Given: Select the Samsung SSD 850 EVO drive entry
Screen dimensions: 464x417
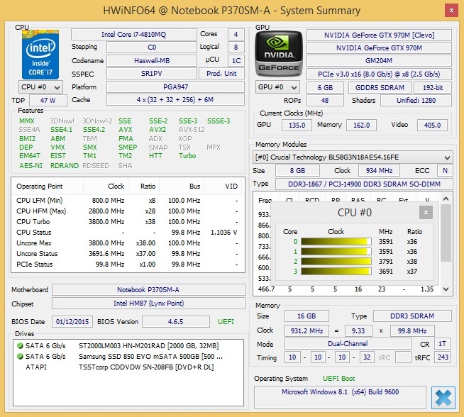Looking at the screenshot, I should point(128,356).
